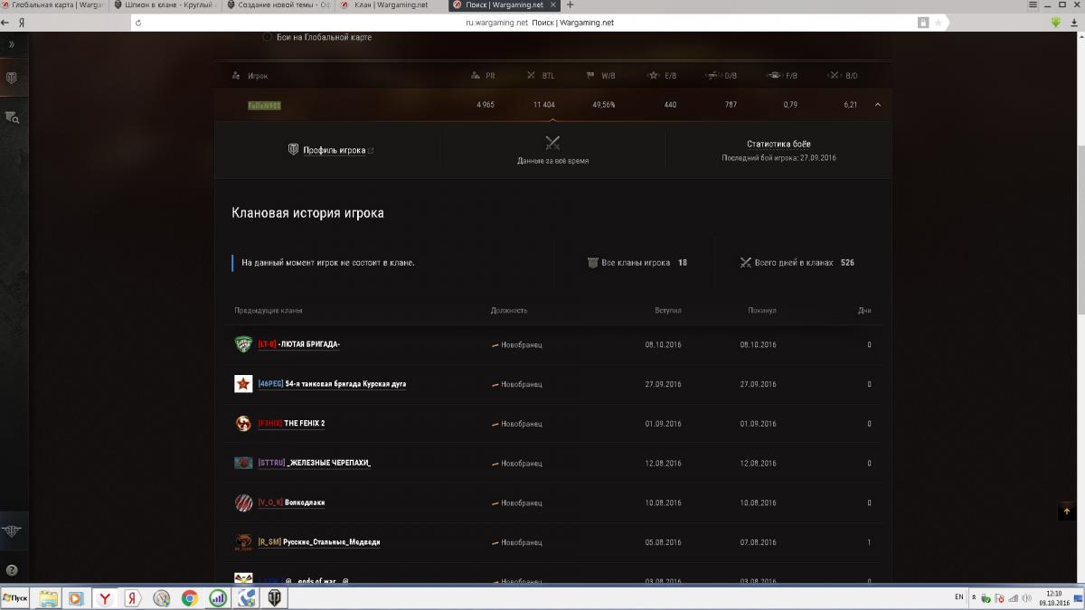Click the red star emblem of 46PEG clan

coord(243,384)
